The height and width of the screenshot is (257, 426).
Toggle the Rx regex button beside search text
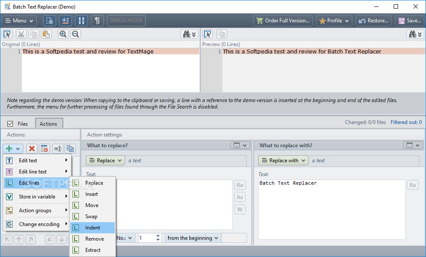pos(240,185)
